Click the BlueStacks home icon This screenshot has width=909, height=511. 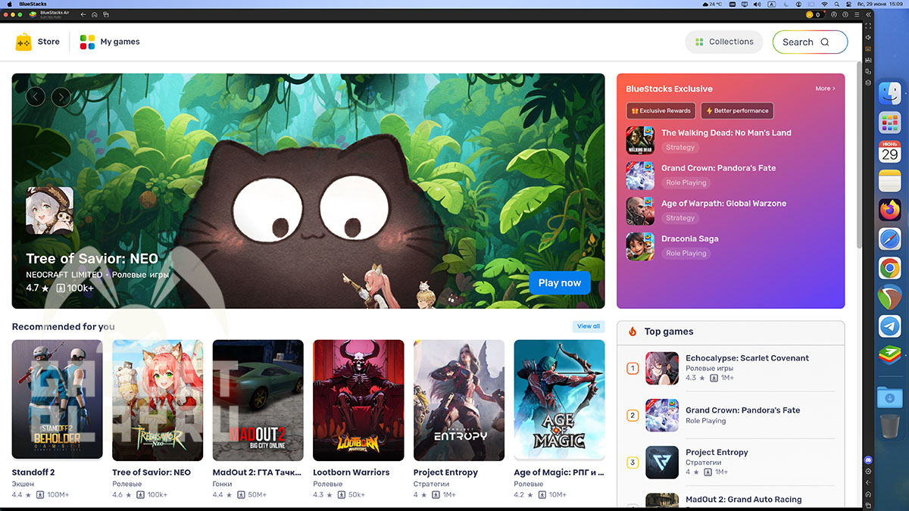[x=94, y=14]
